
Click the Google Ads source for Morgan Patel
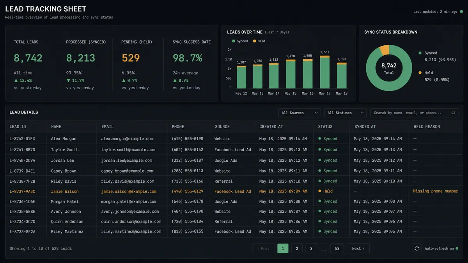[x=226, y=201]
